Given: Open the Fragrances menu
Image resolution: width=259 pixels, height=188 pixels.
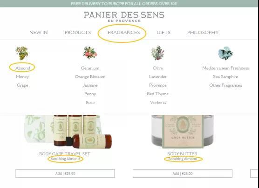Looking at the screenshot, I should (x=124, y=33).
